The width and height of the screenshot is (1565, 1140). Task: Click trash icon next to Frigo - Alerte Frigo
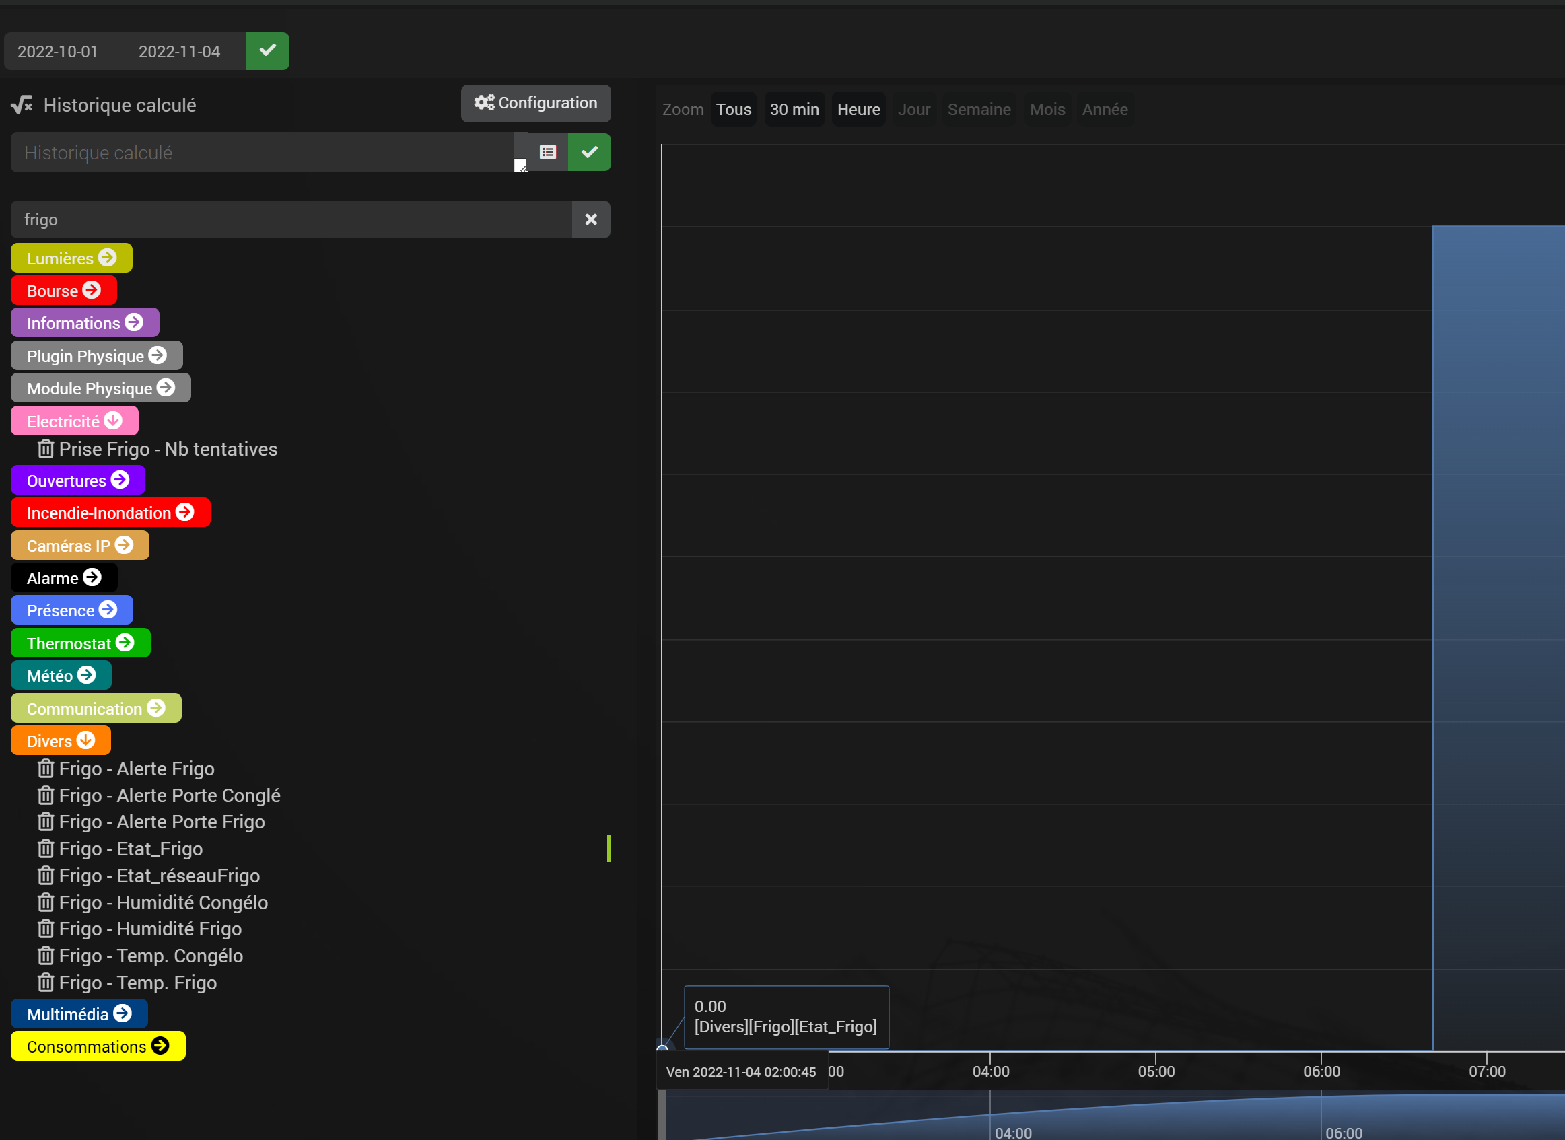click(46, 768)
